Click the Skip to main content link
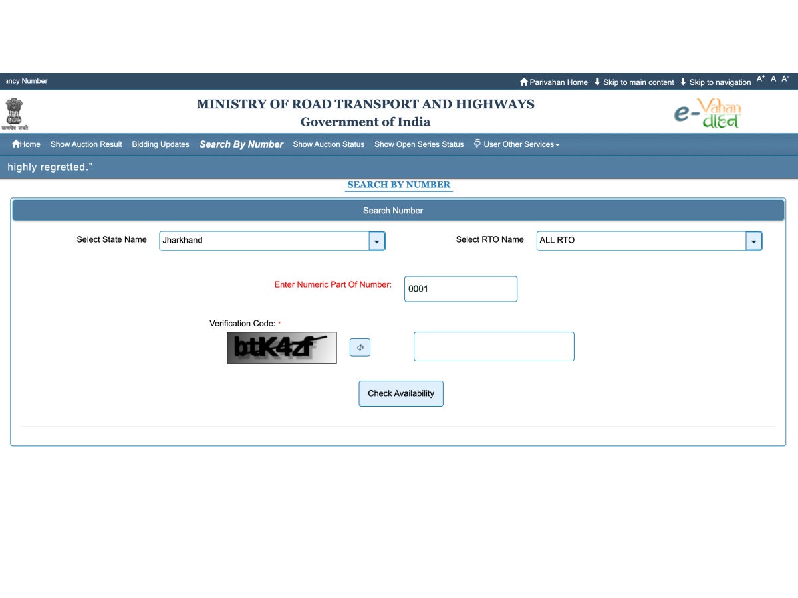Screen dimensions: 798x598 click(640, 82)
